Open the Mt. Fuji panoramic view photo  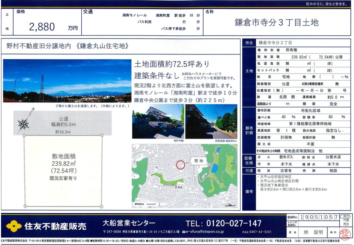click(67, 81)
